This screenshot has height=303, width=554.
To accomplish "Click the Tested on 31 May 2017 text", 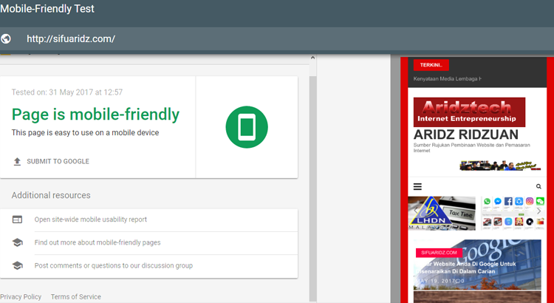I will pos(67,92).
